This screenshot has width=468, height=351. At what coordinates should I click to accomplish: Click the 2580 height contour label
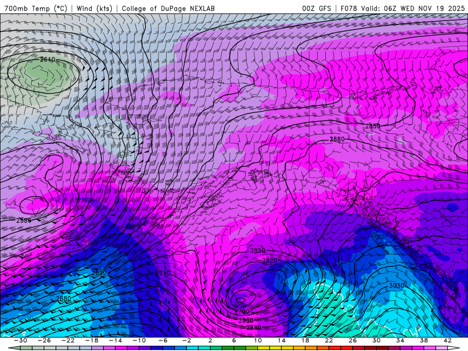click(x=24, y=221)
